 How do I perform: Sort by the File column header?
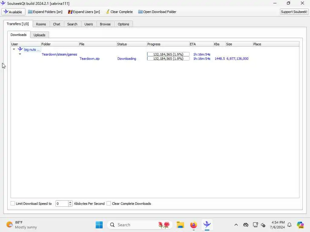pos(98,44)
